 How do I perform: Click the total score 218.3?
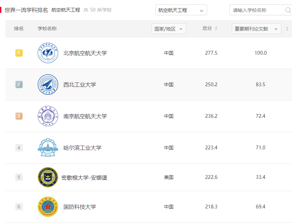[x=211, y=207]
